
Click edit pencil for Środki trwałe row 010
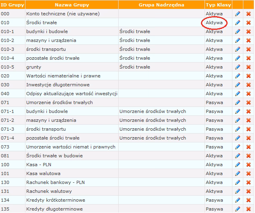coord(238,23)
